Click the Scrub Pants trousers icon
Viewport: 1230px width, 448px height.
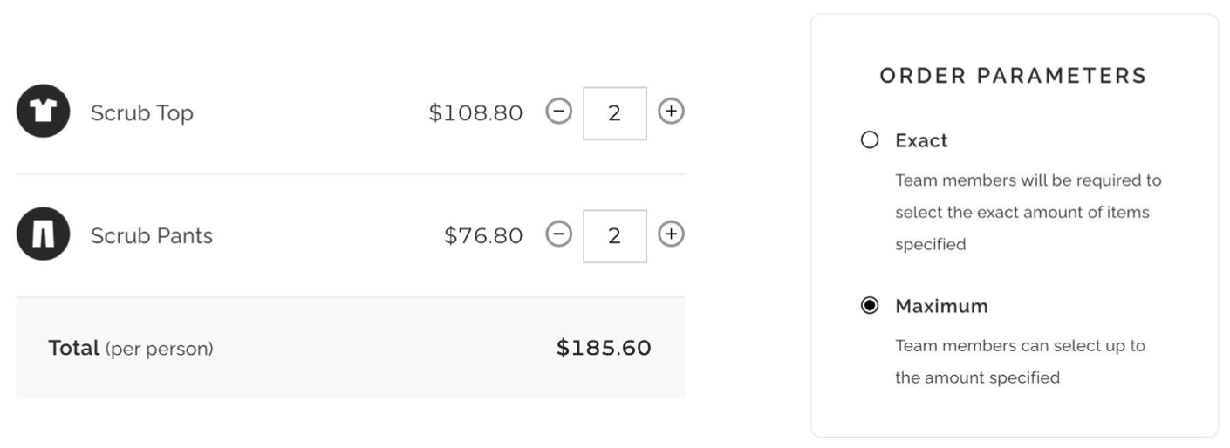[x=43, y=235]
